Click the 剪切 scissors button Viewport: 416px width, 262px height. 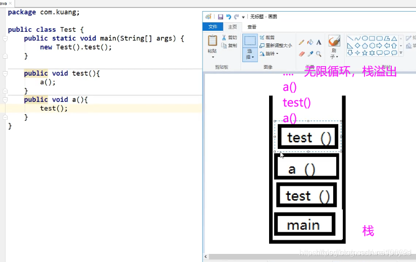point(230,38)
